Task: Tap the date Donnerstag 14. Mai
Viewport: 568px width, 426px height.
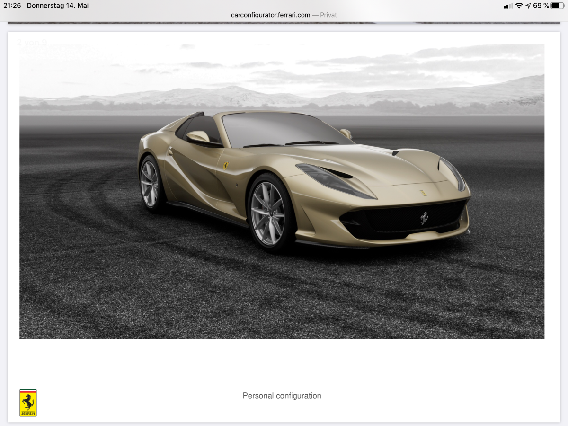Action: click(x=58, y=6)
